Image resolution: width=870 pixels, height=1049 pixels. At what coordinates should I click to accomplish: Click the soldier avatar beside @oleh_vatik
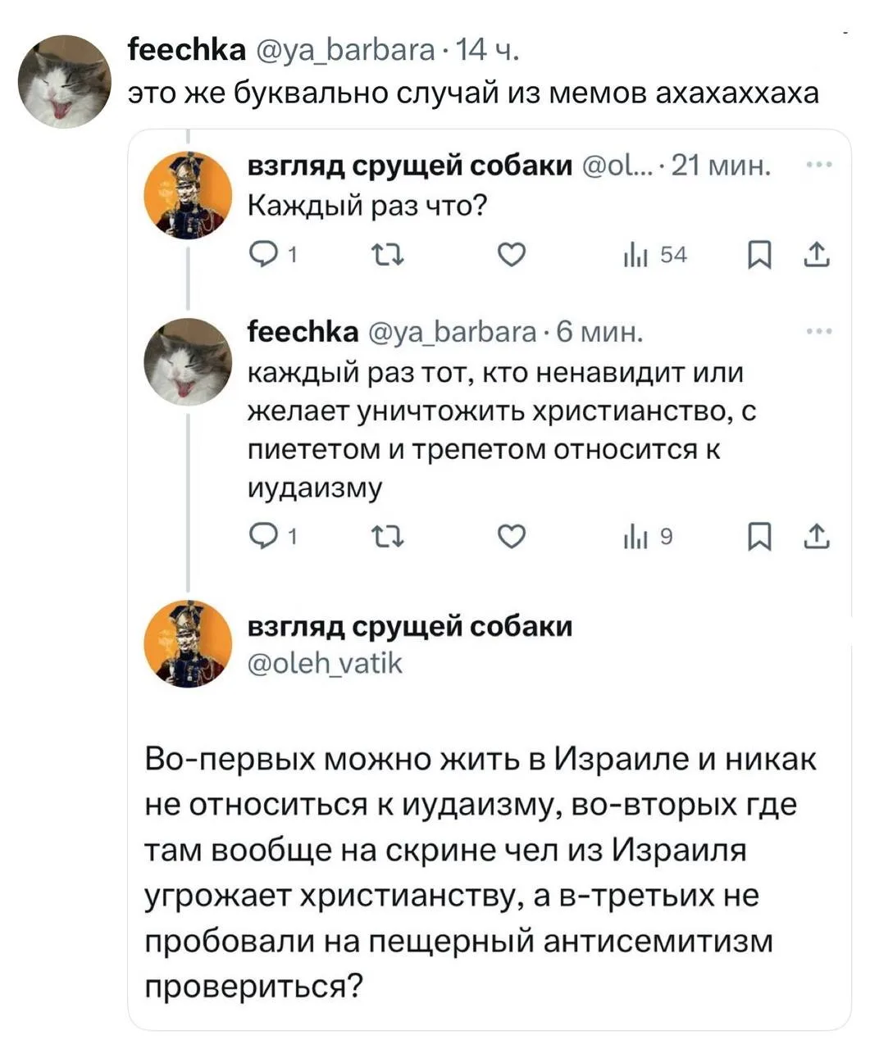tap(189, 643)
